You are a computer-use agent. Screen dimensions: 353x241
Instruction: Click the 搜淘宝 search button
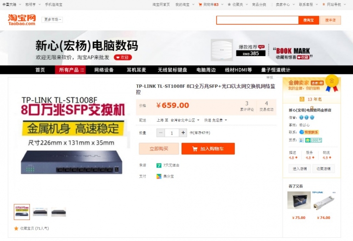(309, 20)
